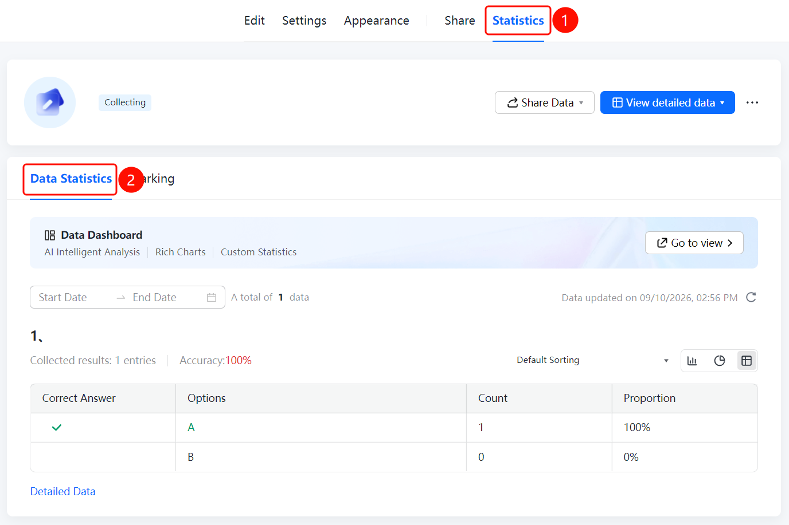
Task: Click the Collecting status tag
Action: click(125, 102)
